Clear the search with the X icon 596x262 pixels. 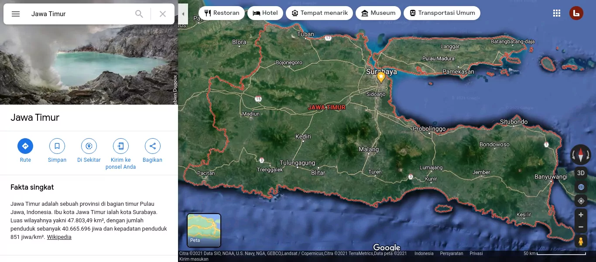point(163,14)
